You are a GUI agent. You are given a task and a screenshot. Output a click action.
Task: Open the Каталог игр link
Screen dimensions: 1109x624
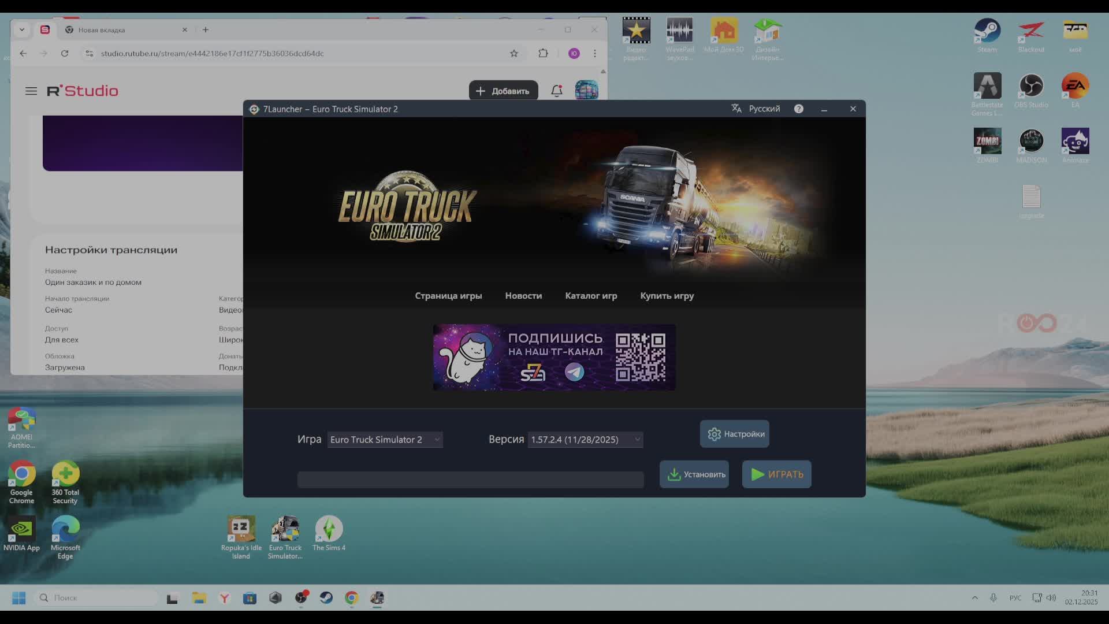pos(591,296)
